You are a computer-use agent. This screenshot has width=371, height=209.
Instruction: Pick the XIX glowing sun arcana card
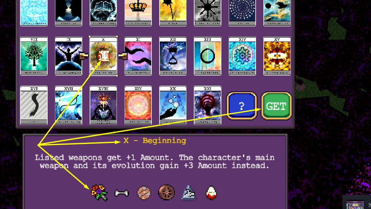[138, 105]
